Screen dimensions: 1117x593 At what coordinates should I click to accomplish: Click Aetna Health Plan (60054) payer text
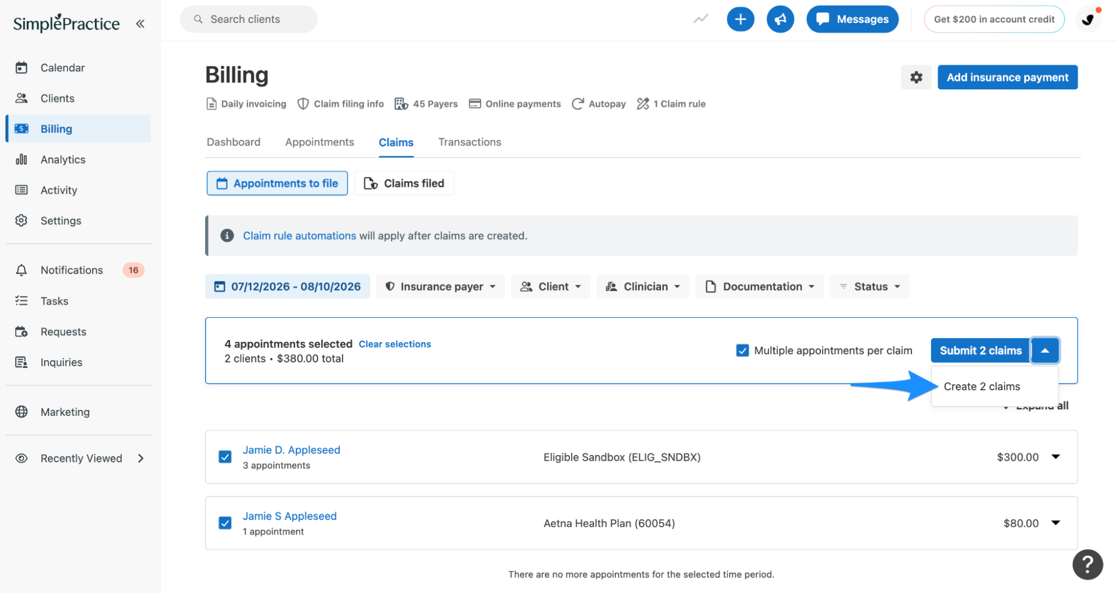pyautogui.click(x=609, y=523)
